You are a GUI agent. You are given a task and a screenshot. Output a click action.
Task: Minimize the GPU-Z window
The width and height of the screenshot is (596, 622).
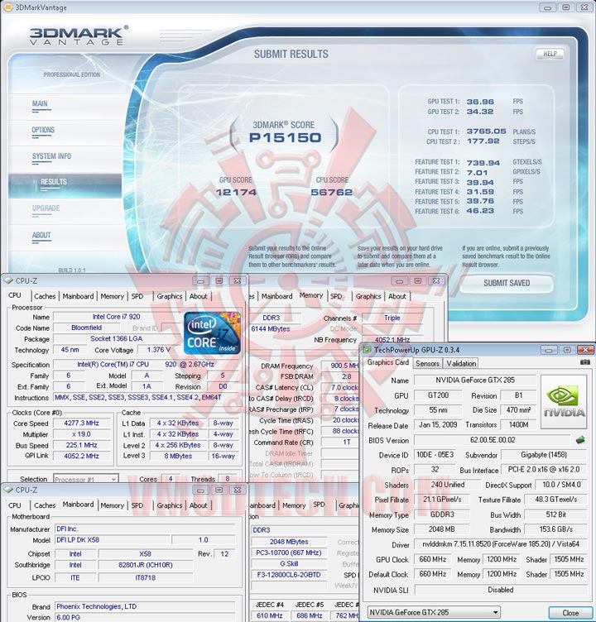click(x=549, y=350)
